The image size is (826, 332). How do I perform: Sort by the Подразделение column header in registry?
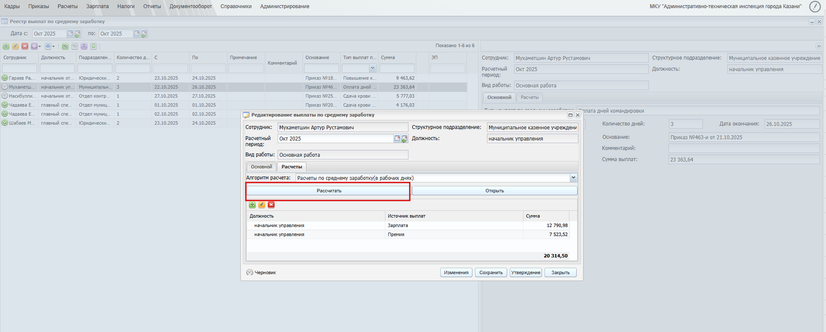95,57
